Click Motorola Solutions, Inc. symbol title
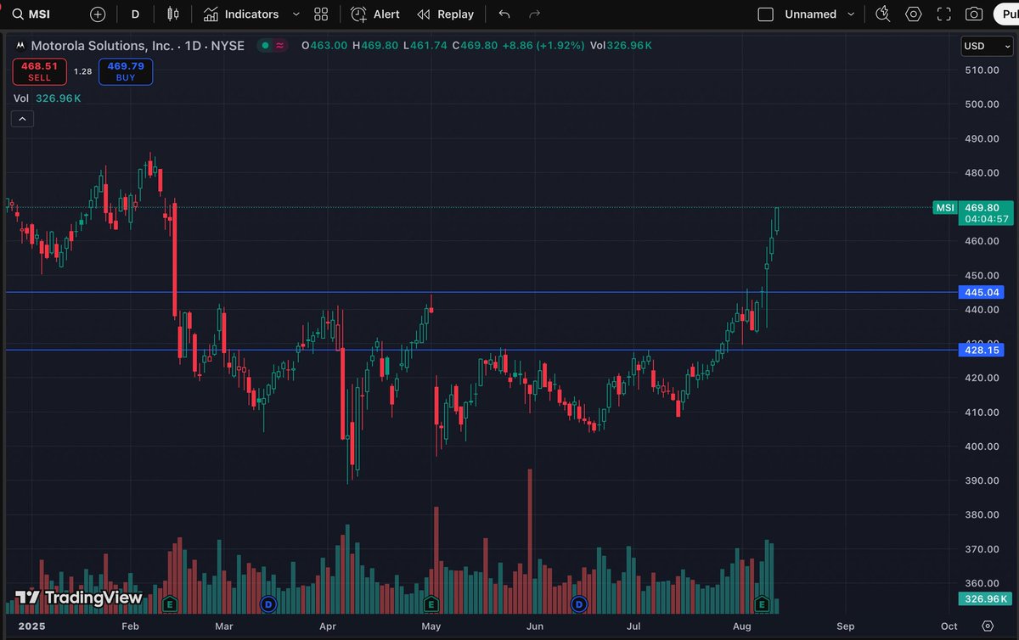 (138, 46)
